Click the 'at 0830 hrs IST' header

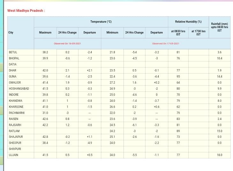pos(178,33)
